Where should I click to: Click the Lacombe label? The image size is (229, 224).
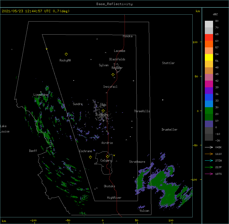(x=120, y=51)
